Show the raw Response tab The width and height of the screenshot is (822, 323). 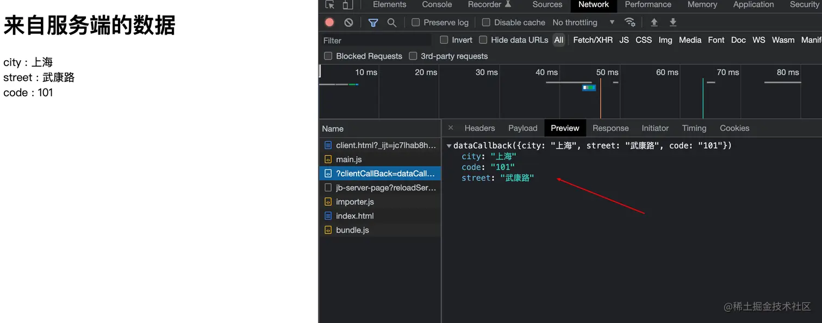pyautogui.click(x=611, y=128)
